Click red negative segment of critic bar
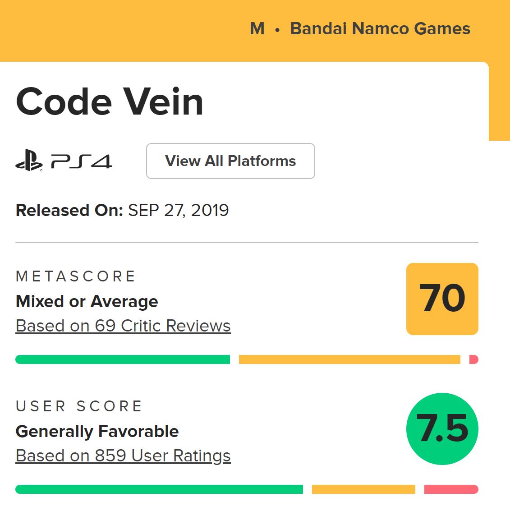510x511 pixels. 473,359
